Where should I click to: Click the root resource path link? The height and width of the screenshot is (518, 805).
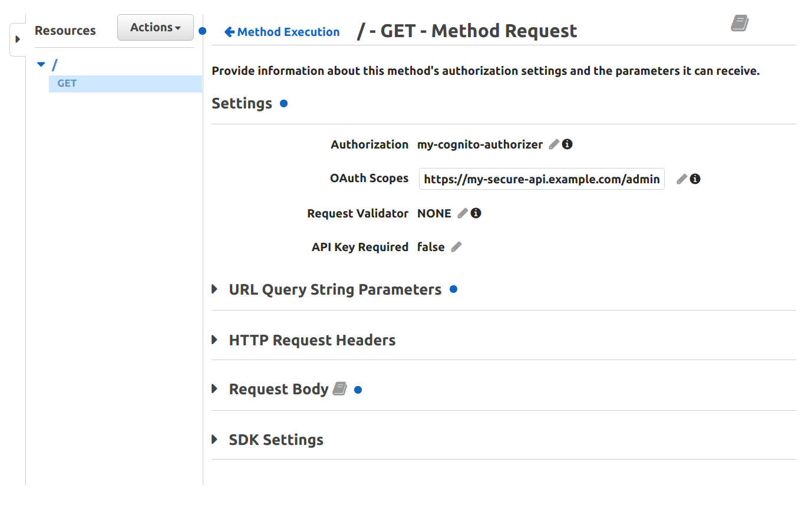(x=54, y=64)
